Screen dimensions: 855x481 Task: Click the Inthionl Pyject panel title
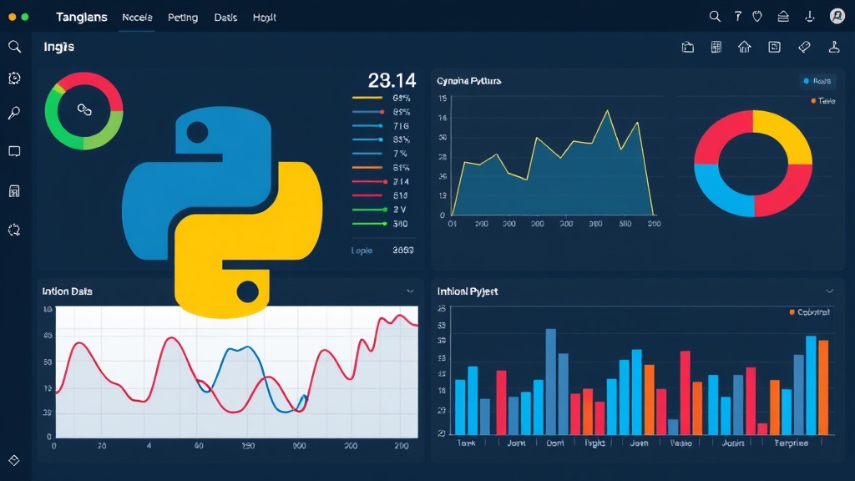click(468, 291)
